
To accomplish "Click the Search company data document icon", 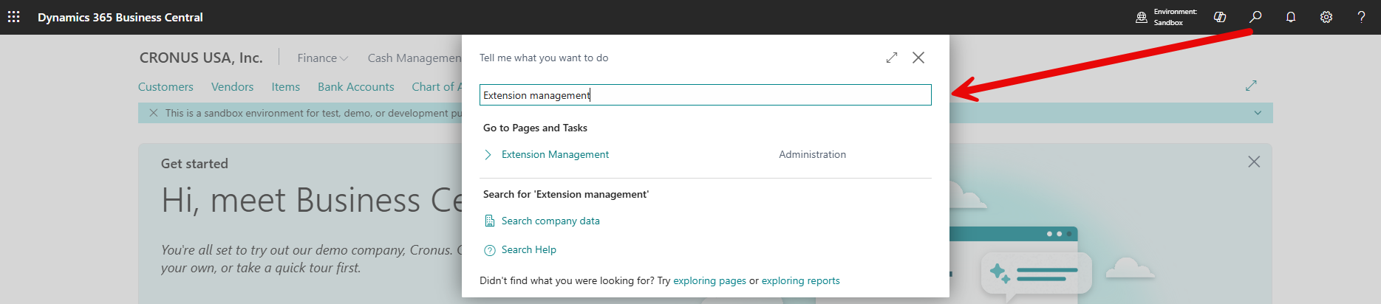I will pos(489,221).
